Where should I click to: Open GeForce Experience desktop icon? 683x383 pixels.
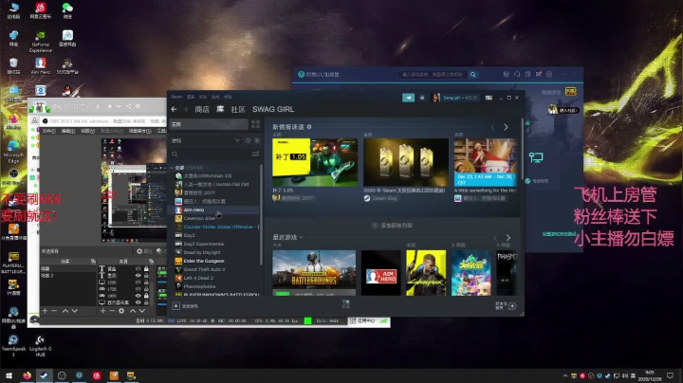point(40,41)
